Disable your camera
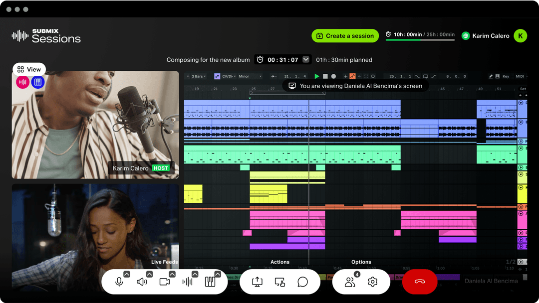 [x=165, y=282]
